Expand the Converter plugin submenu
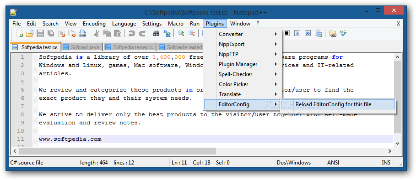Image resolution: width=416 pixels, height=180 pixels. [x=243, y=34]
